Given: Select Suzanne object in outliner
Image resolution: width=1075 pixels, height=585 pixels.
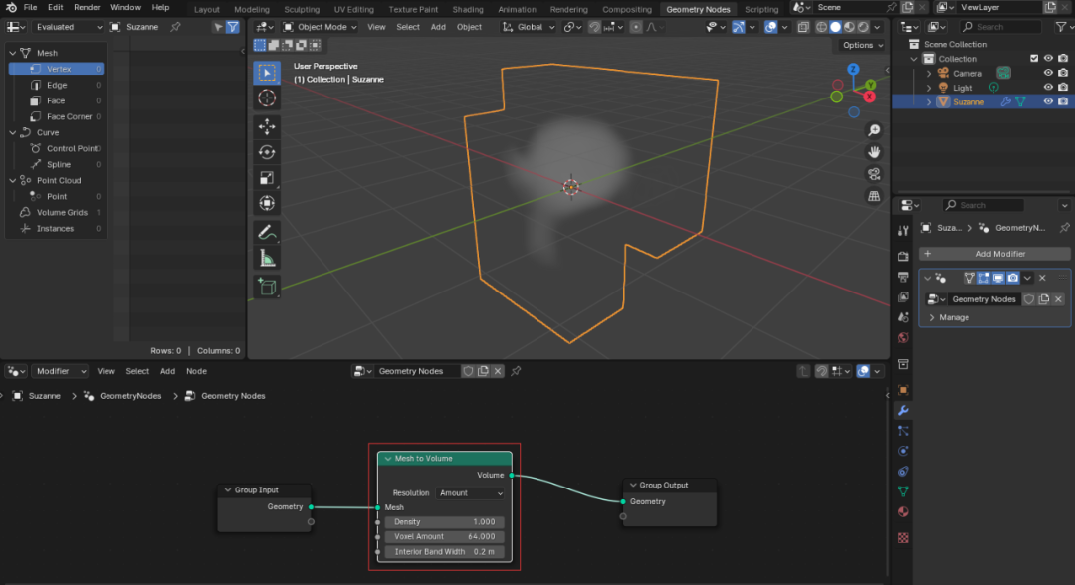Looking at the screenshot, I should pyautogui.click(x=968, y=102).
